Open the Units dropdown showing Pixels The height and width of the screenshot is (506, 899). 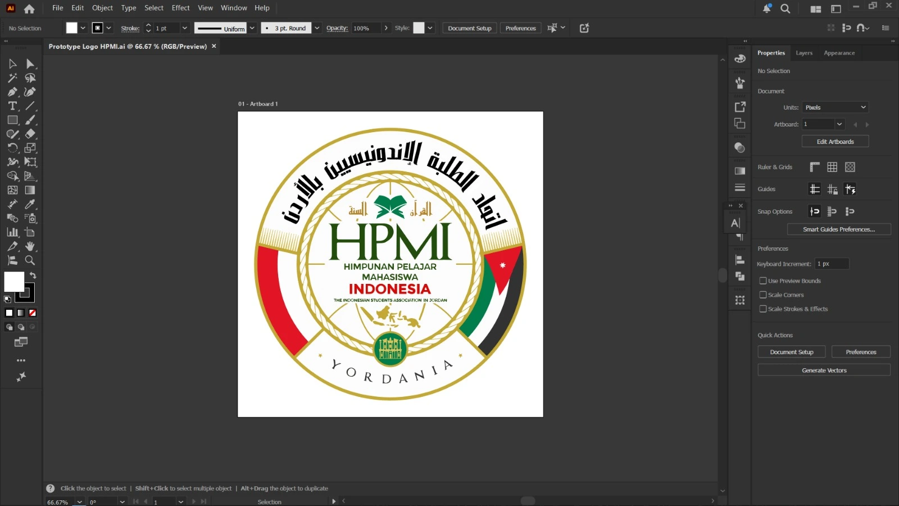[835, 107]
